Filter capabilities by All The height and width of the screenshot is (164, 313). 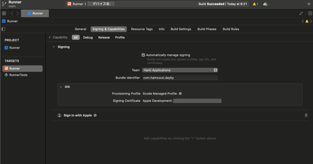(76, 38)
